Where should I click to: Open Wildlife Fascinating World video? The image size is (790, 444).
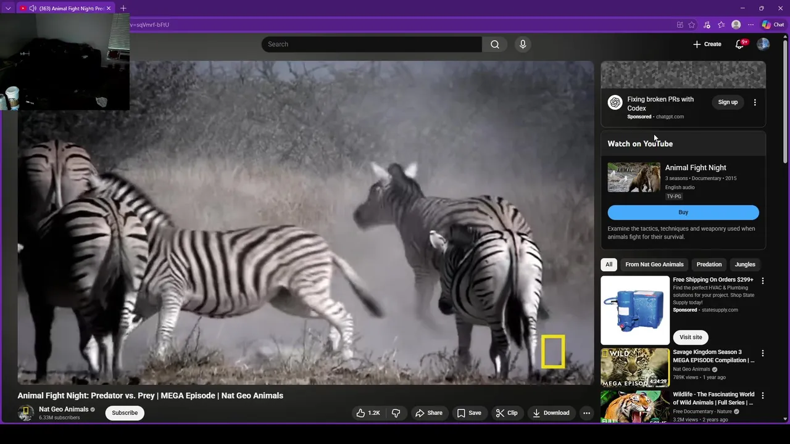(713, 398)
